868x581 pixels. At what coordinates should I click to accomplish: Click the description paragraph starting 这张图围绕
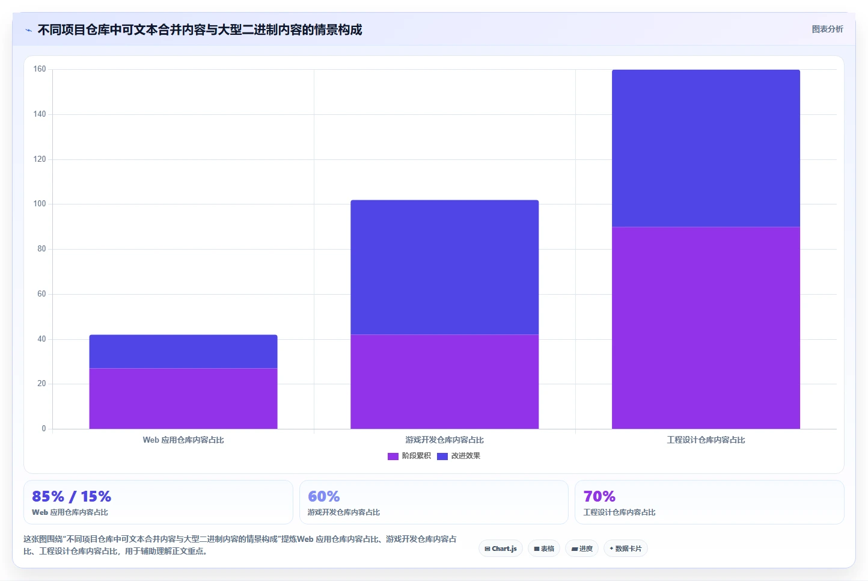240,545
